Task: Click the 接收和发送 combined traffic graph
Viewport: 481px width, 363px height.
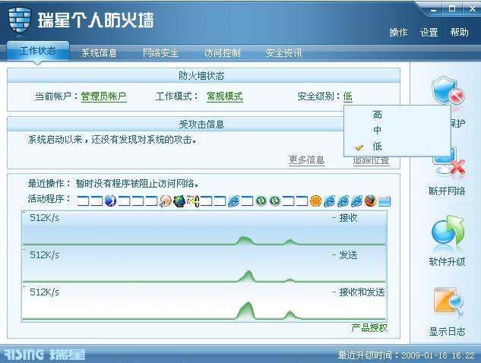Action: click(x=204, y=302)
